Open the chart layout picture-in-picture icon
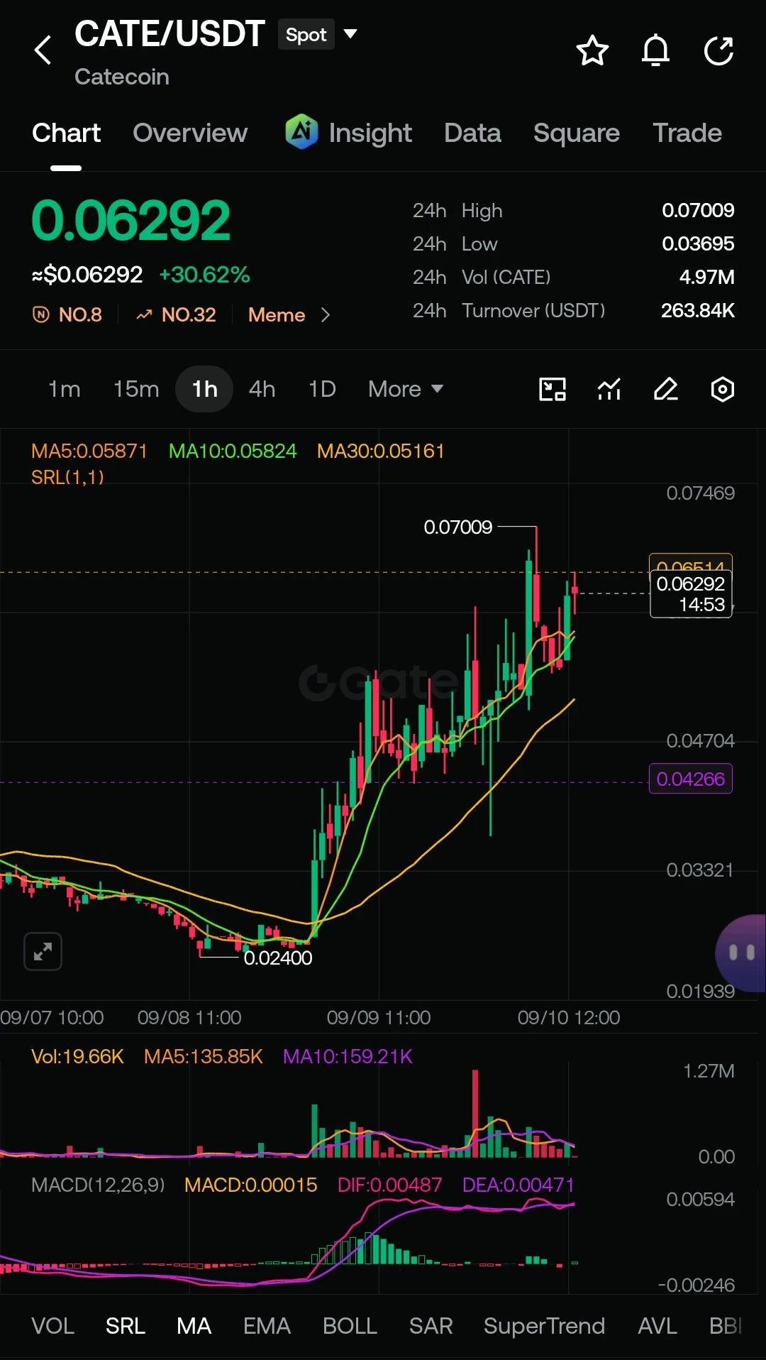The height and width of the screenshot is (1360, 766). click(x=553, y=389)
